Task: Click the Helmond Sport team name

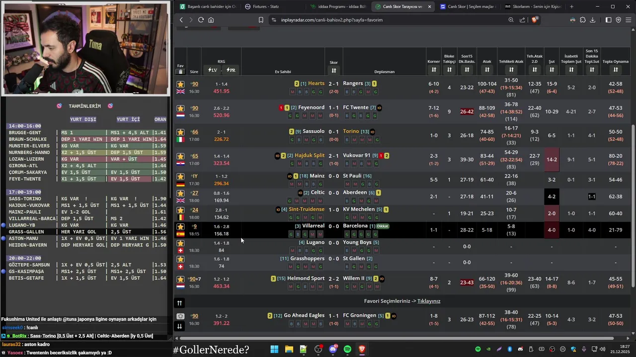Action: coord(306,278)
